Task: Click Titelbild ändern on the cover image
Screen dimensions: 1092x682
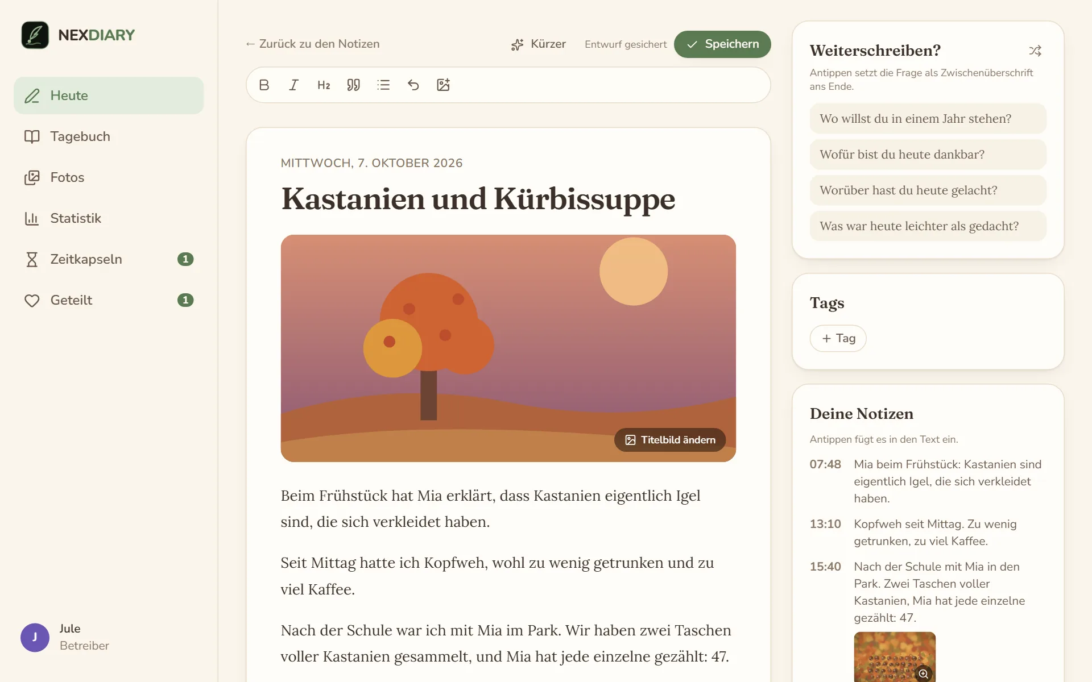Action: click(x=670, y=440)
